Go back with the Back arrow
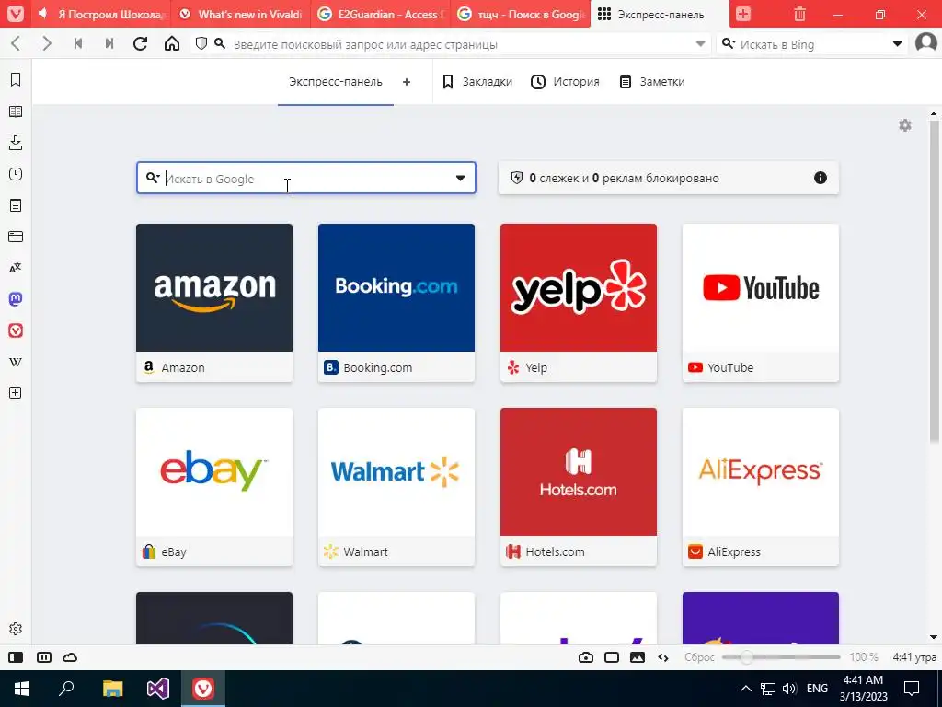 [x=17, y=43]
